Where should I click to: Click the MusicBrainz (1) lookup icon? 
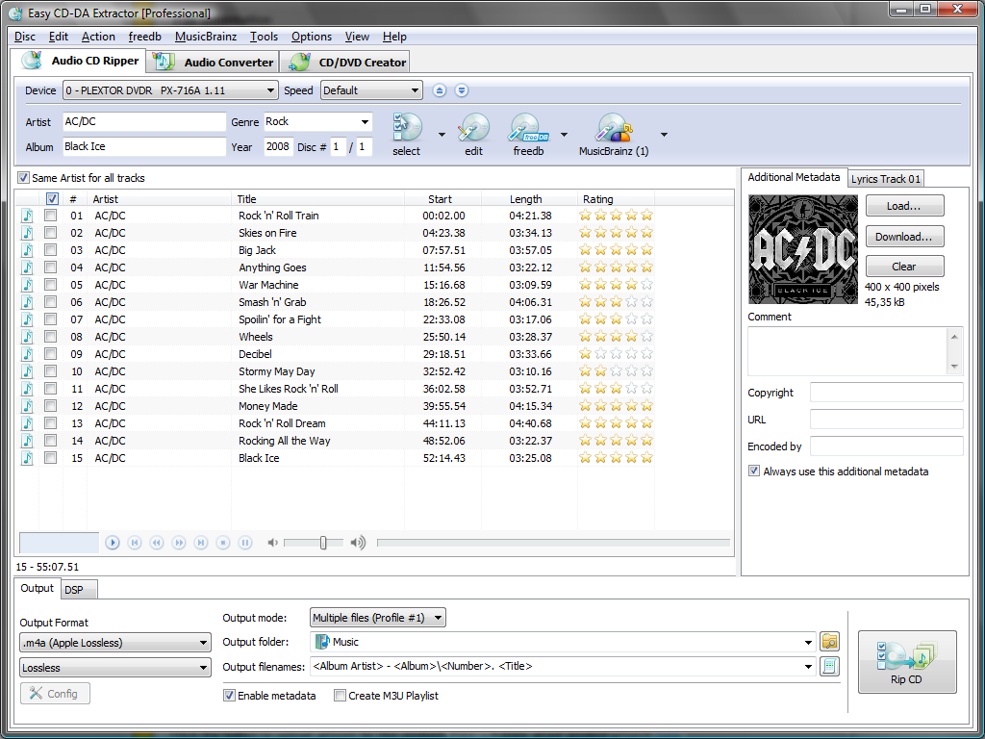(613, 129)
